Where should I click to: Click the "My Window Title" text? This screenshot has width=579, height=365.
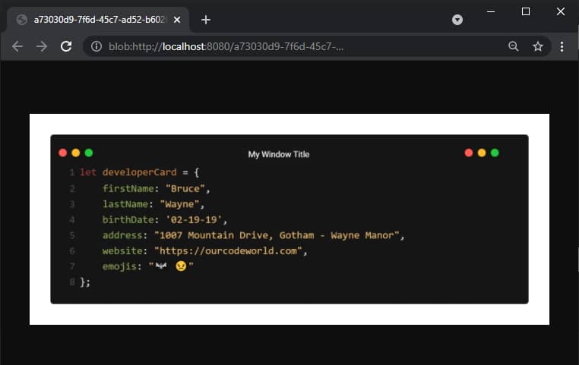coord(279,154)
